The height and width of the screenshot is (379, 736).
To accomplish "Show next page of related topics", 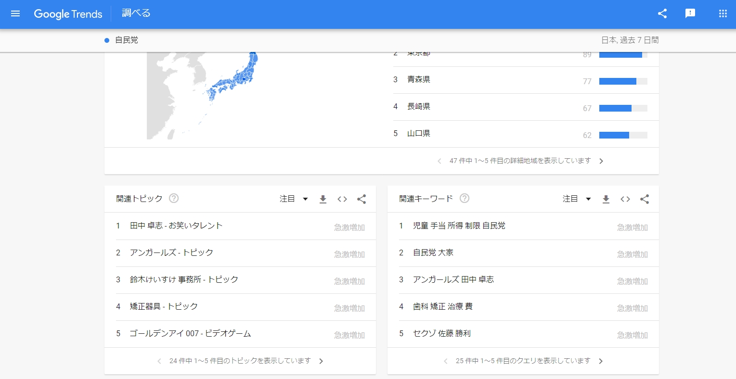I will [321, 361].
